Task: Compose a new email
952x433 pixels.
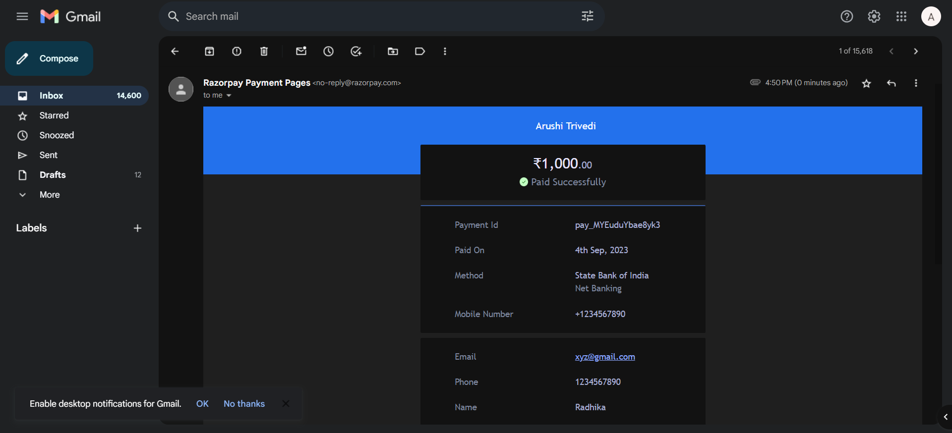Action: [x=49, y=58]
